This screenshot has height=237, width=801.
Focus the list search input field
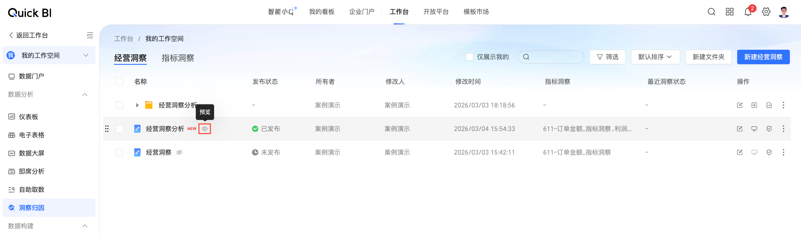pos(551,57)
